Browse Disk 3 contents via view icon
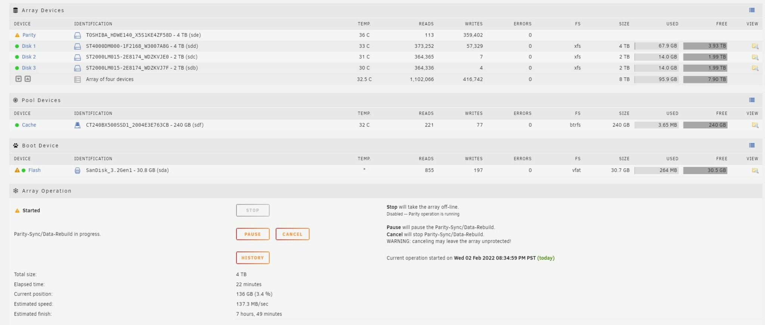Viewport: 765px width, 325px height. pos(755,68)
